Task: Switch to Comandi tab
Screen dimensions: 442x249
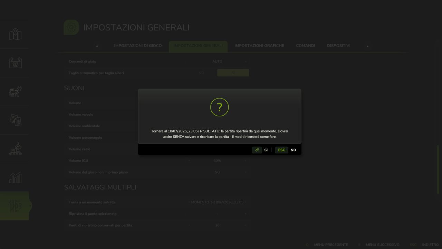Action: [306, 46]
